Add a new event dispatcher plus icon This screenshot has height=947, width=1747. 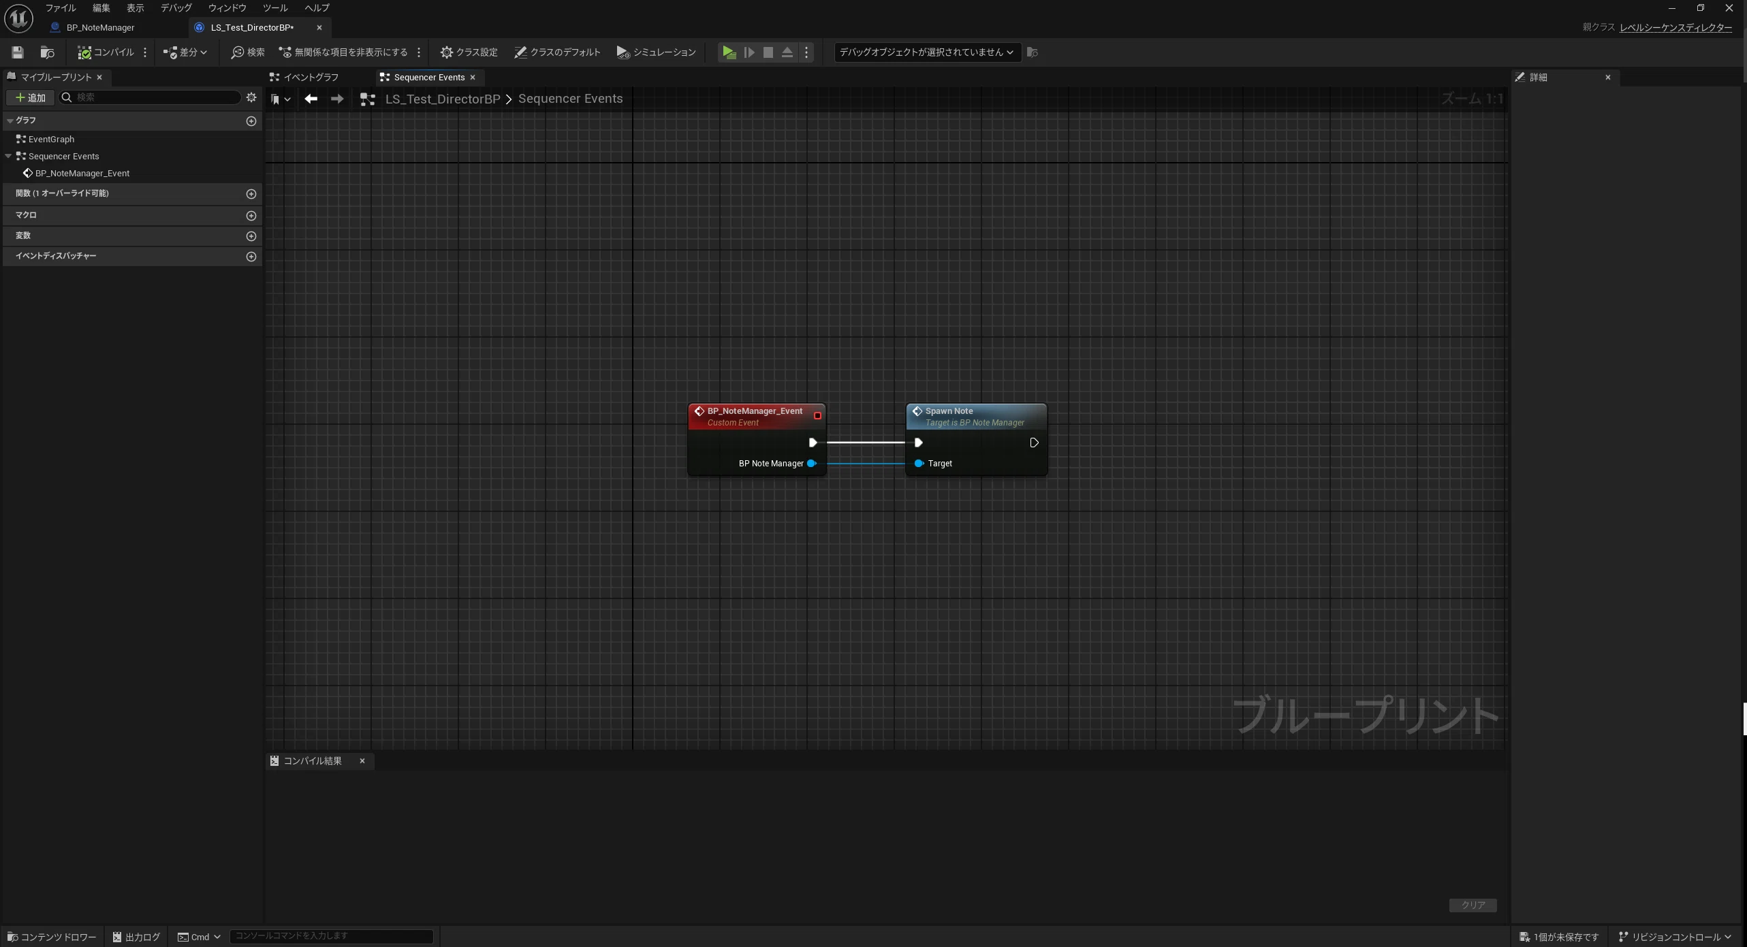[251, 257]
